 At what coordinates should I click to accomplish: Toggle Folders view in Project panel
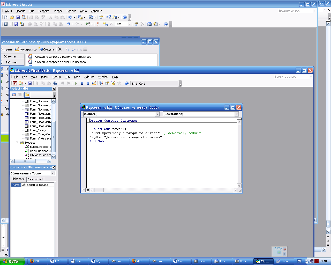27,95
